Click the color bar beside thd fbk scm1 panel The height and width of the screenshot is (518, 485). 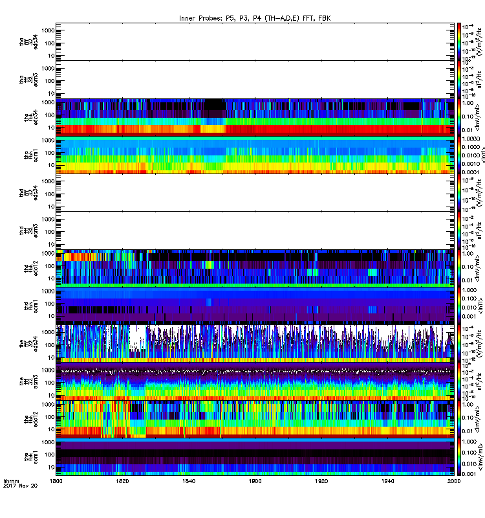point(459,306)
